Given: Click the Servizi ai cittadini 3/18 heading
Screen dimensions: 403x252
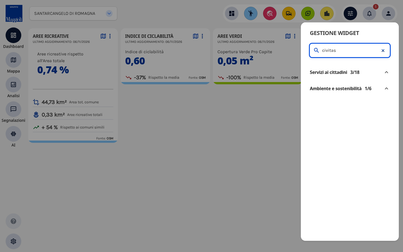Looking at the screenshot, I should [x=335, y=72].
